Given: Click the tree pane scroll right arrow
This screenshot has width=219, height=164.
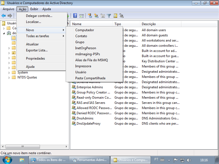Looking at the screenshot, I should point(66,147).
